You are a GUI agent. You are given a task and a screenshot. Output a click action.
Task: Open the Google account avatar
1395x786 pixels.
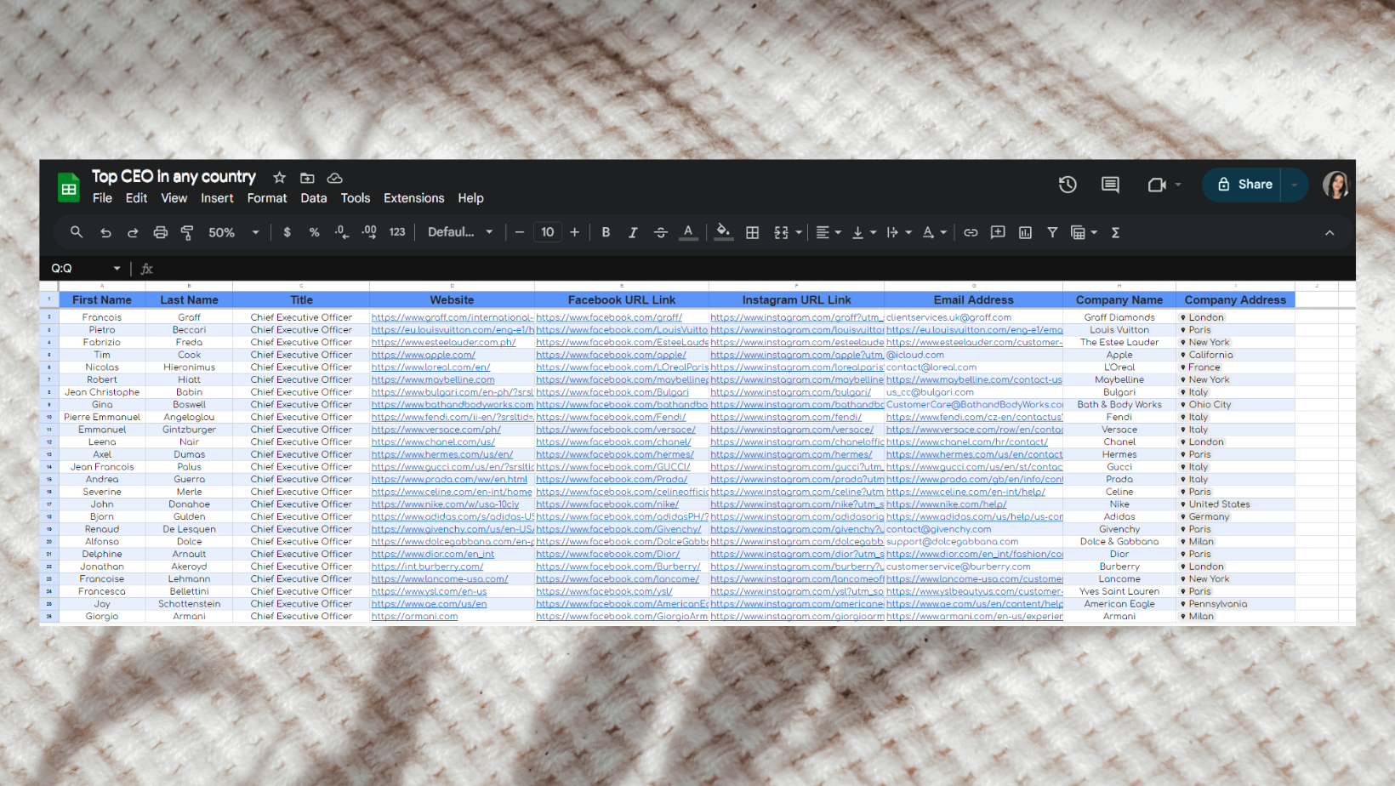tap(1335, 185)
